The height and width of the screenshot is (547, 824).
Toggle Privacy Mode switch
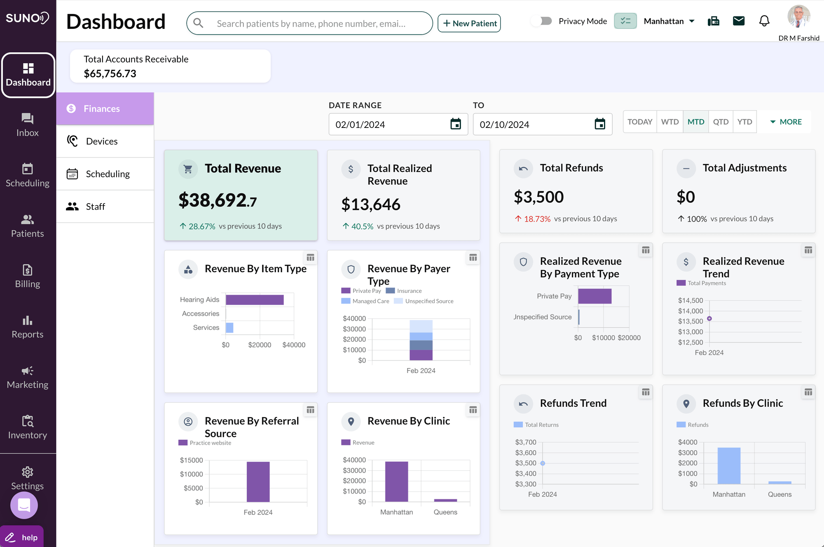tap(542, 21)
